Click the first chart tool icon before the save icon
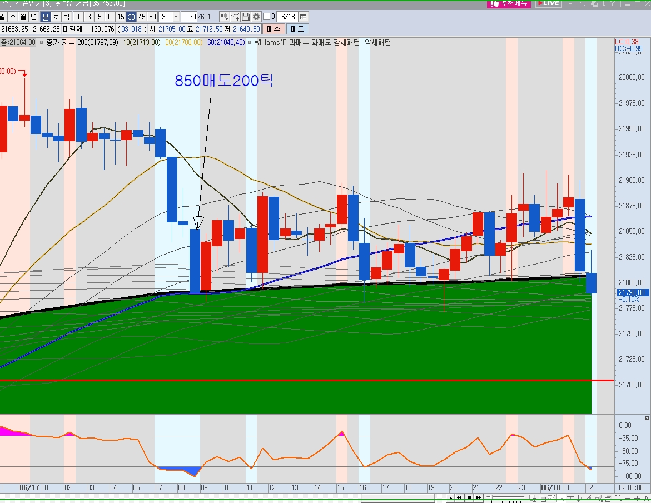Image resolution: width=651 pixels, height=503 pixels. [224, 17]
